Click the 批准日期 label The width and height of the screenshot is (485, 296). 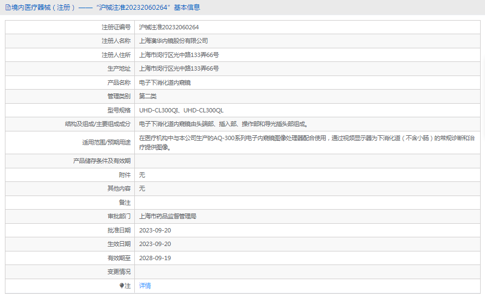coord(119,230)
